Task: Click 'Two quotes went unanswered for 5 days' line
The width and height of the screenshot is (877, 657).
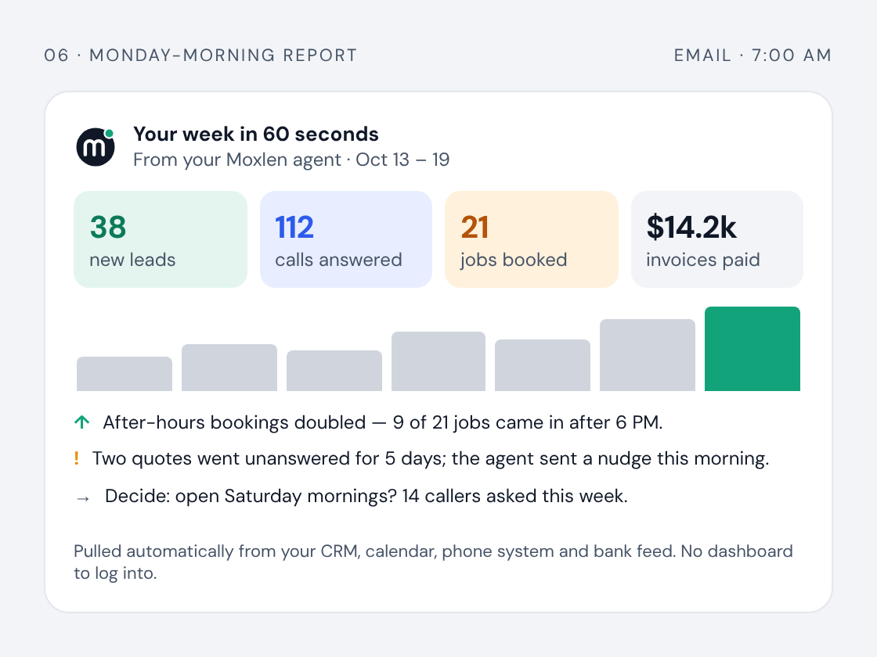Action: click(x=431, y=458)
